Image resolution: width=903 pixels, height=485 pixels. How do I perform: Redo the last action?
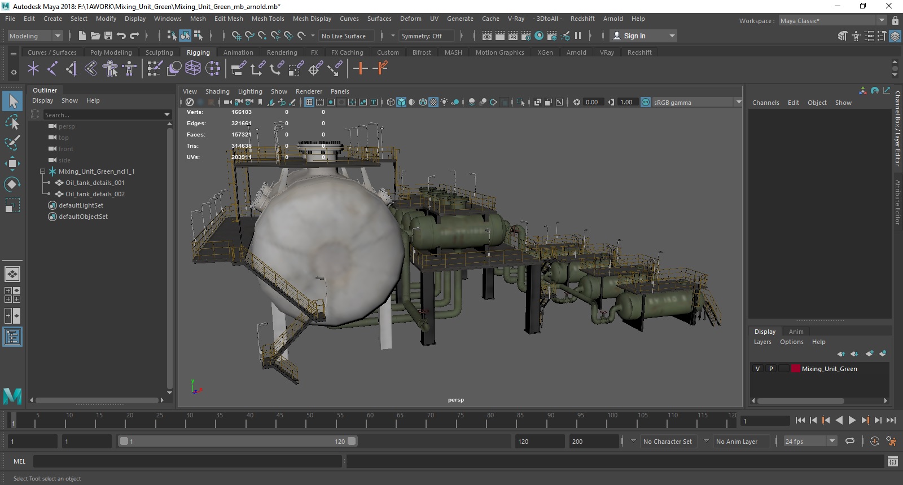point(134,36)
